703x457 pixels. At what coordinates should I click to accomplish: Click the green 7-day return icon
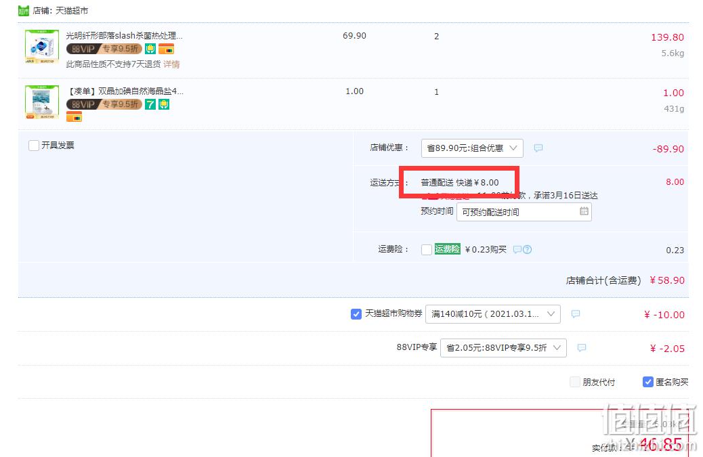pos(150,104)
